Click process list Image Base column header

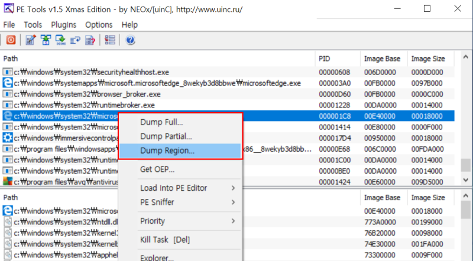(384, 58)
